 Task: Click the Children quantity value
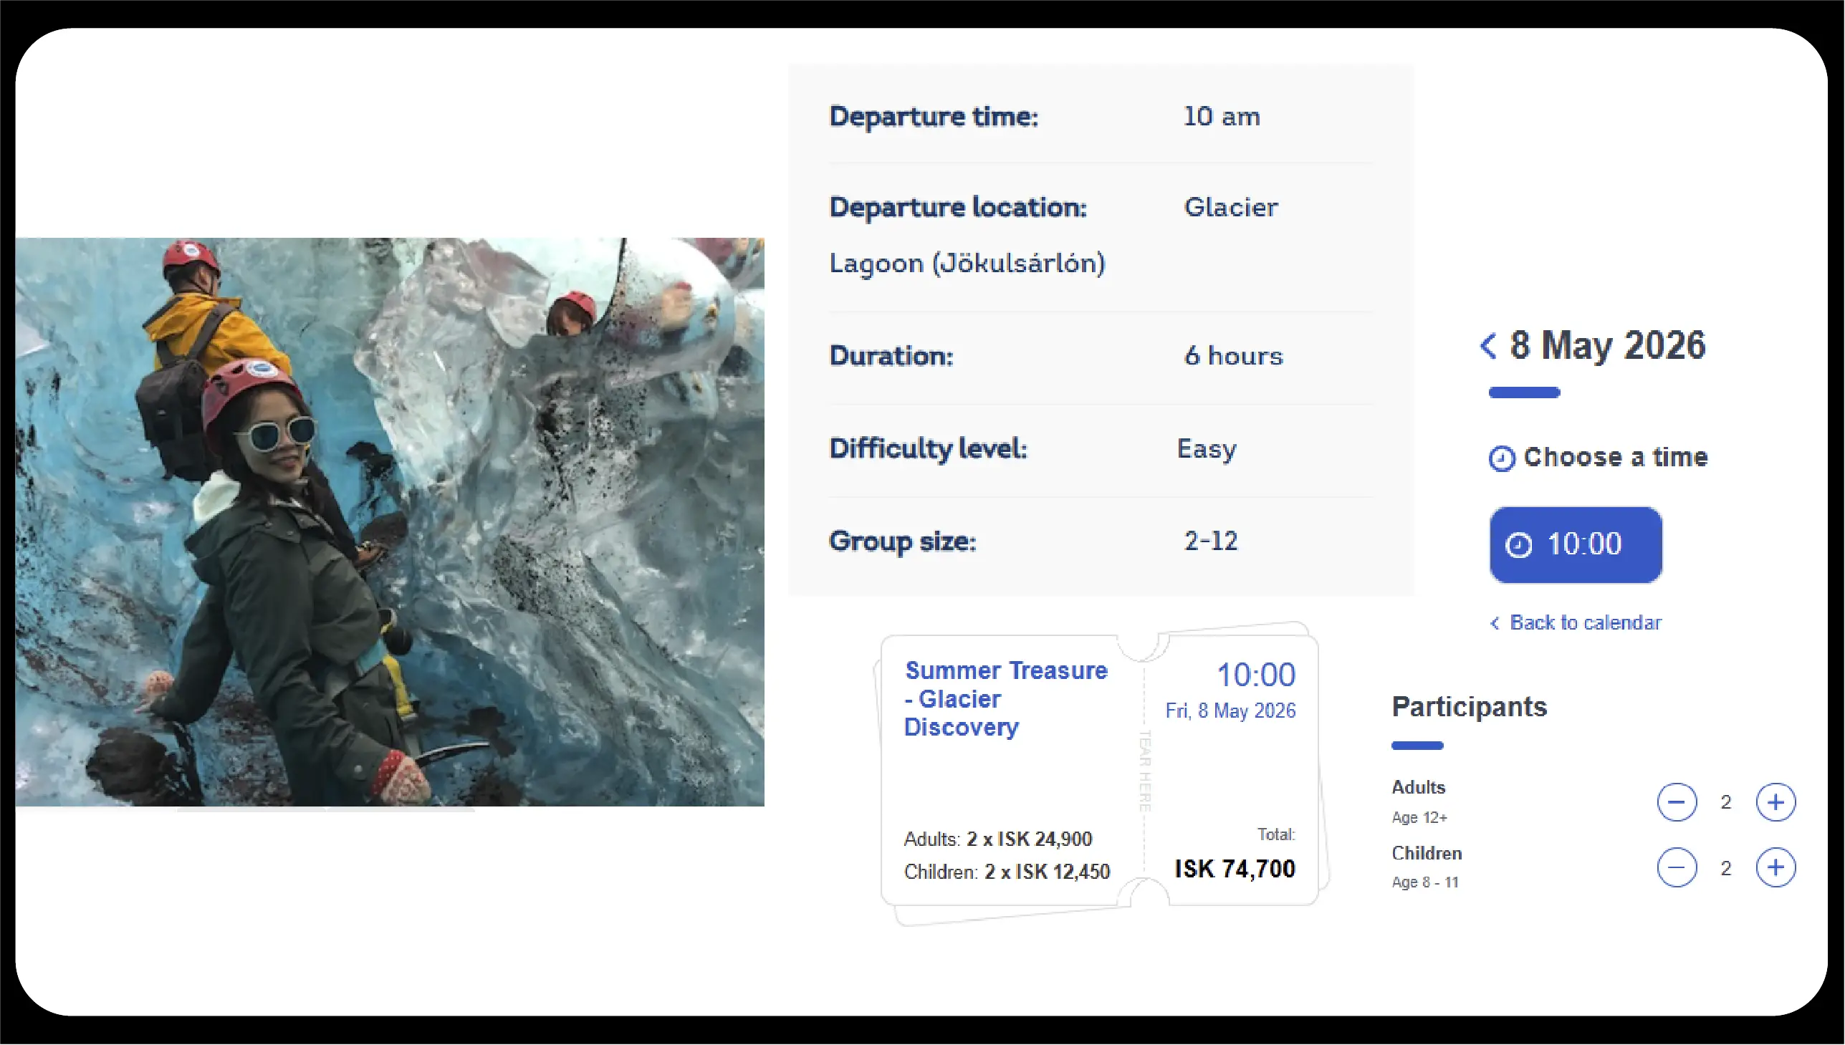1726,867
